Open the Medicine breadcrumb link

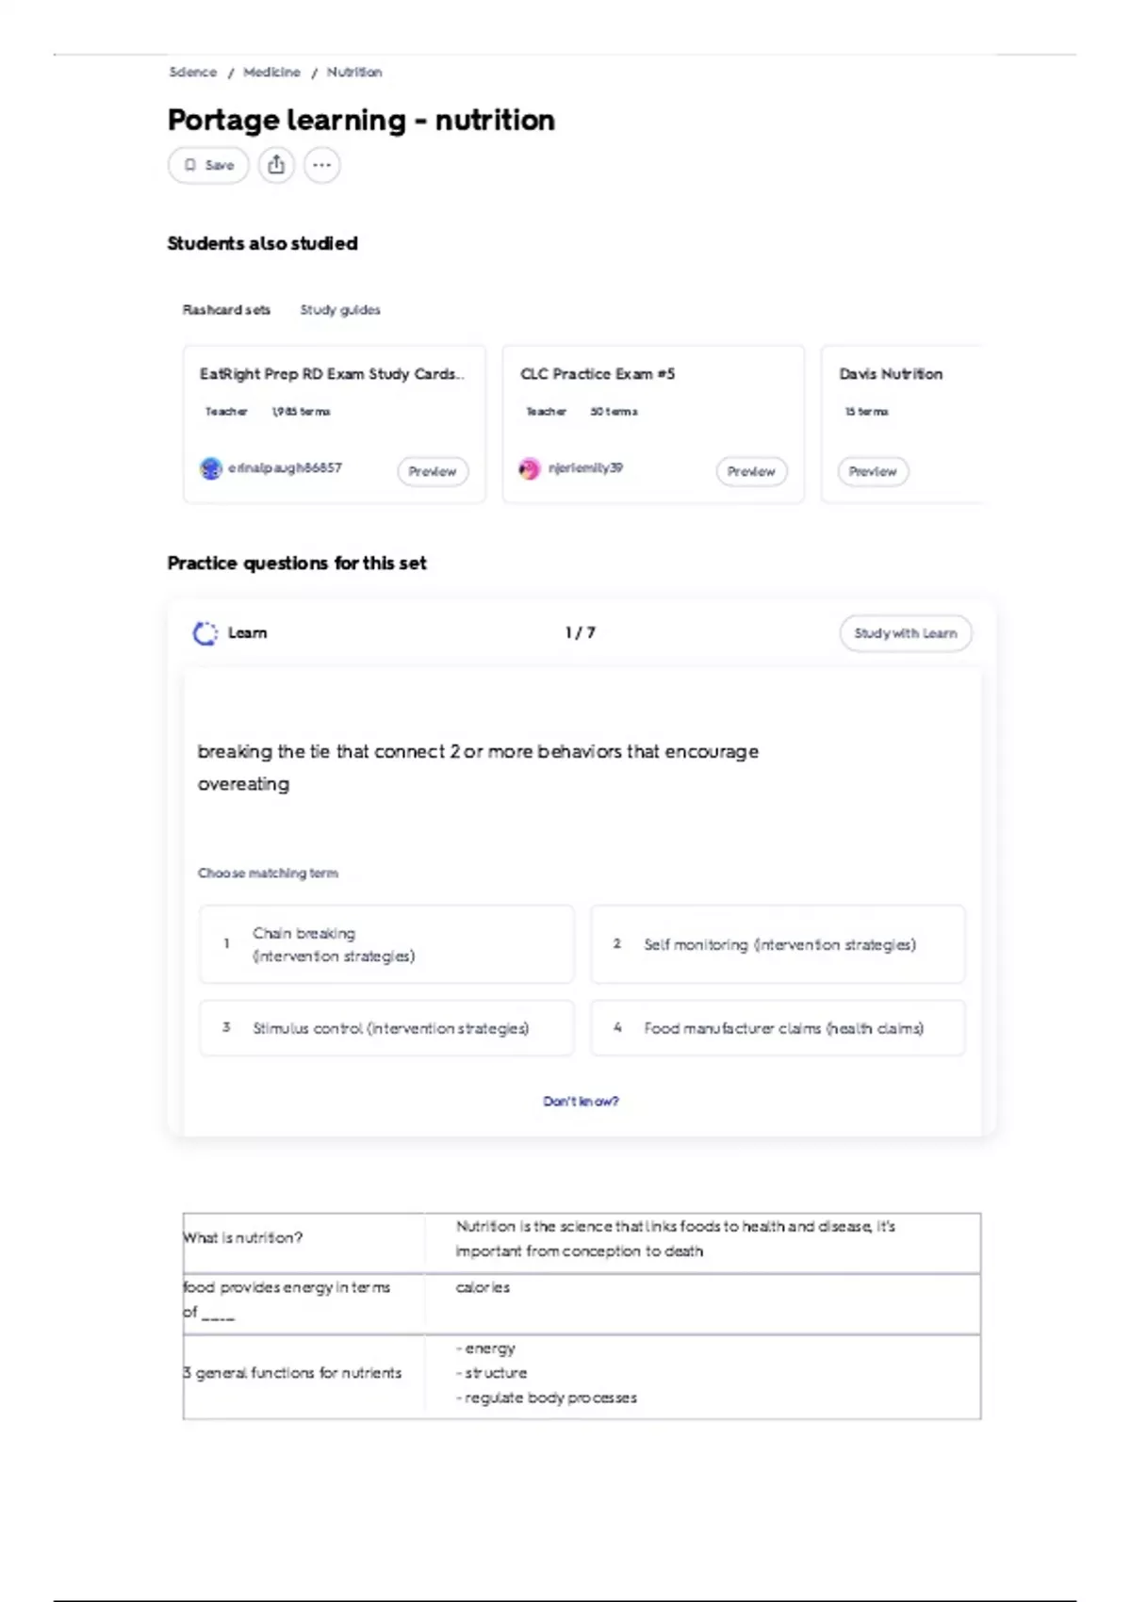click(271, 73)
